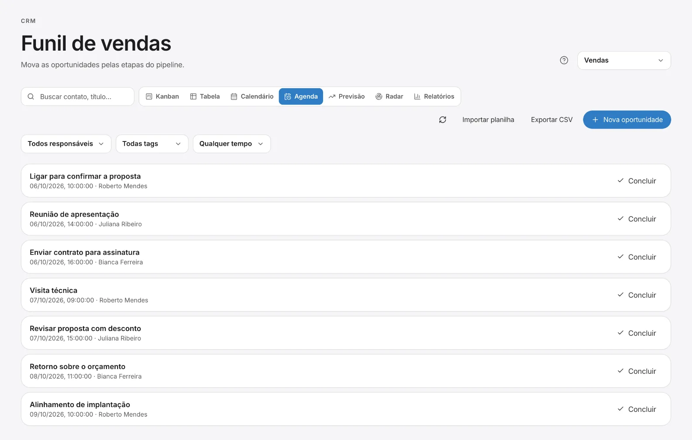Select the Agenda view tab

pos(301,96)
